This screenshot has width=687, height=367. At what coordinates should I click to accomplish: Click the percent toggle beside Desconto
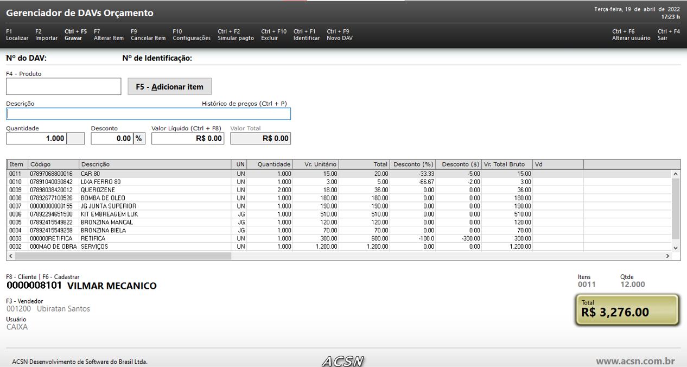pyautogui.click(x=139, y=138)
